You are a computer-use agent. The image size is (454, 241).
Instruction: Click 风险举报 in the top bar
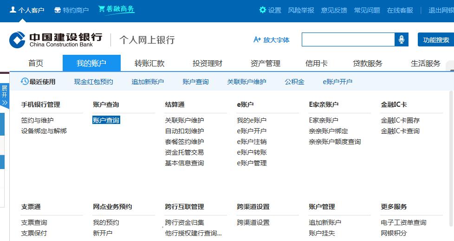point(301,10)
